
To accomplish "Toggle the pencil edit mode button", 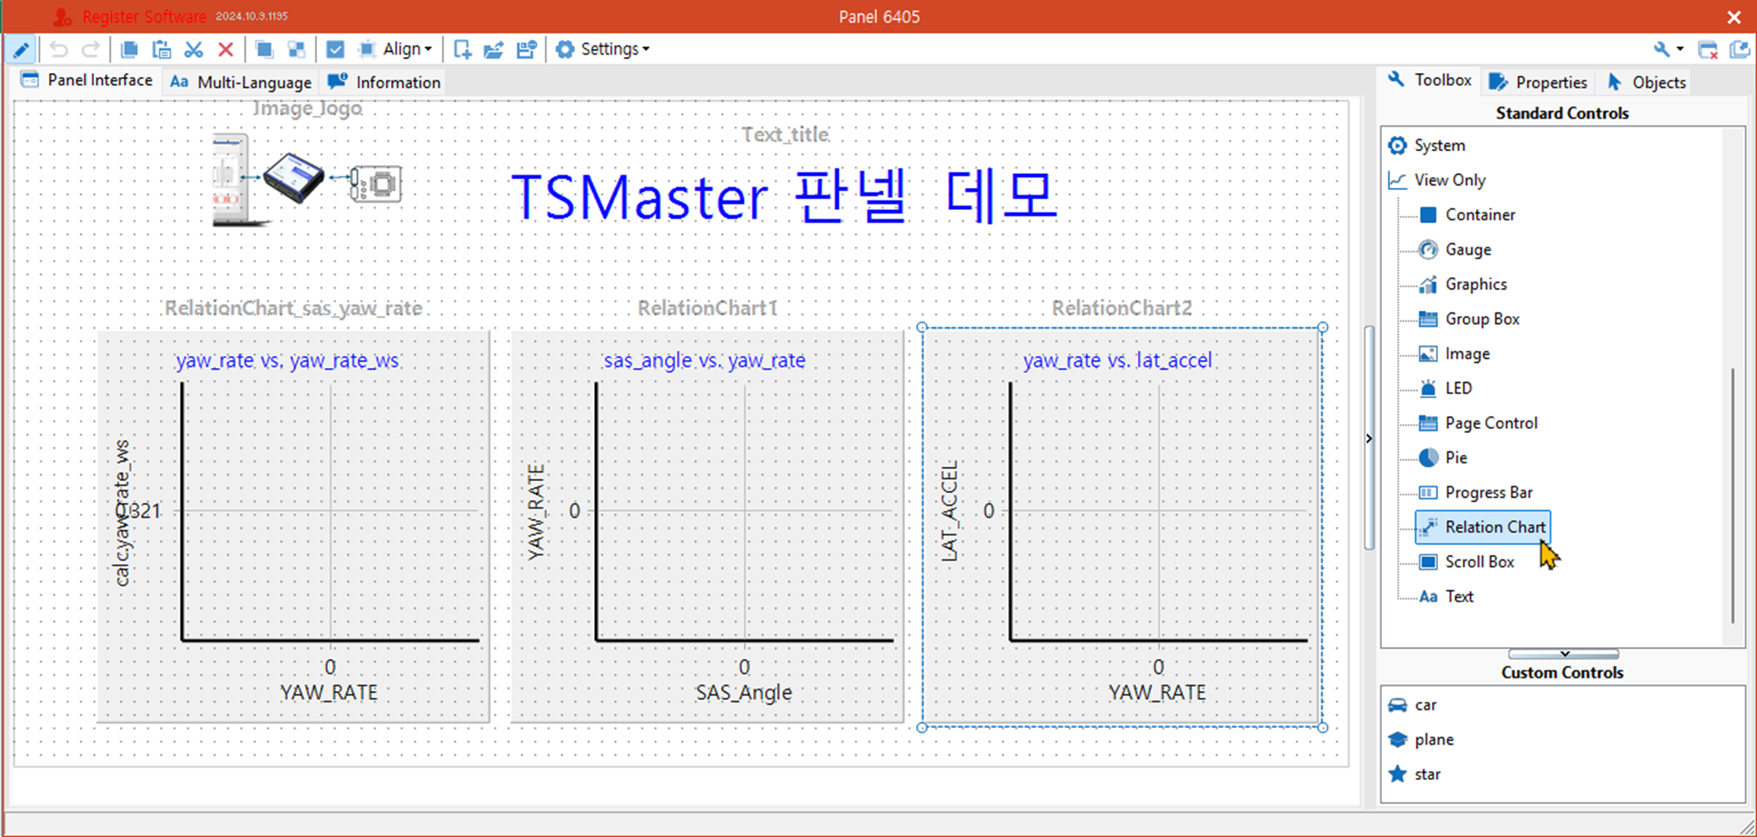I will pos(21,49).
